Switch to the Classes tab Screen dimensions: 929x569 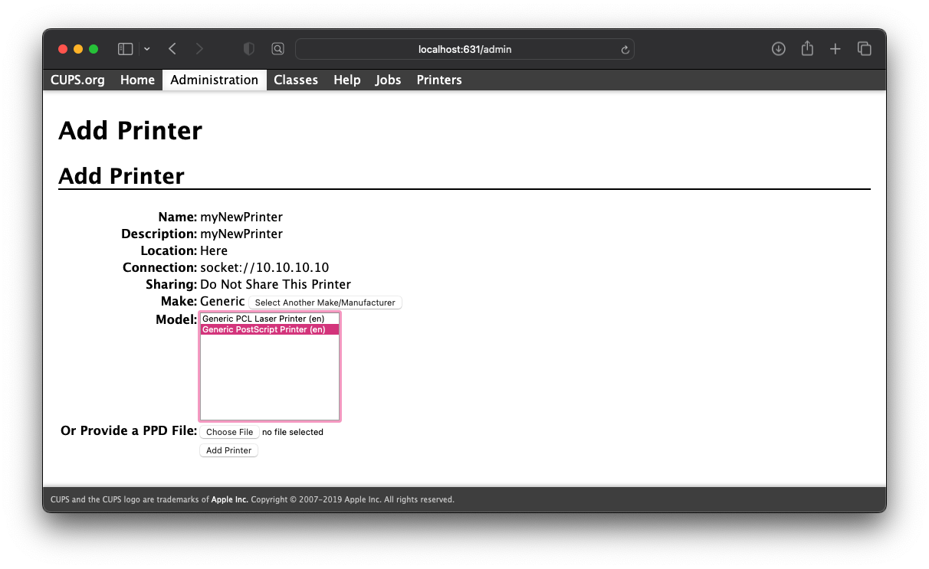[x=296, y=80]
